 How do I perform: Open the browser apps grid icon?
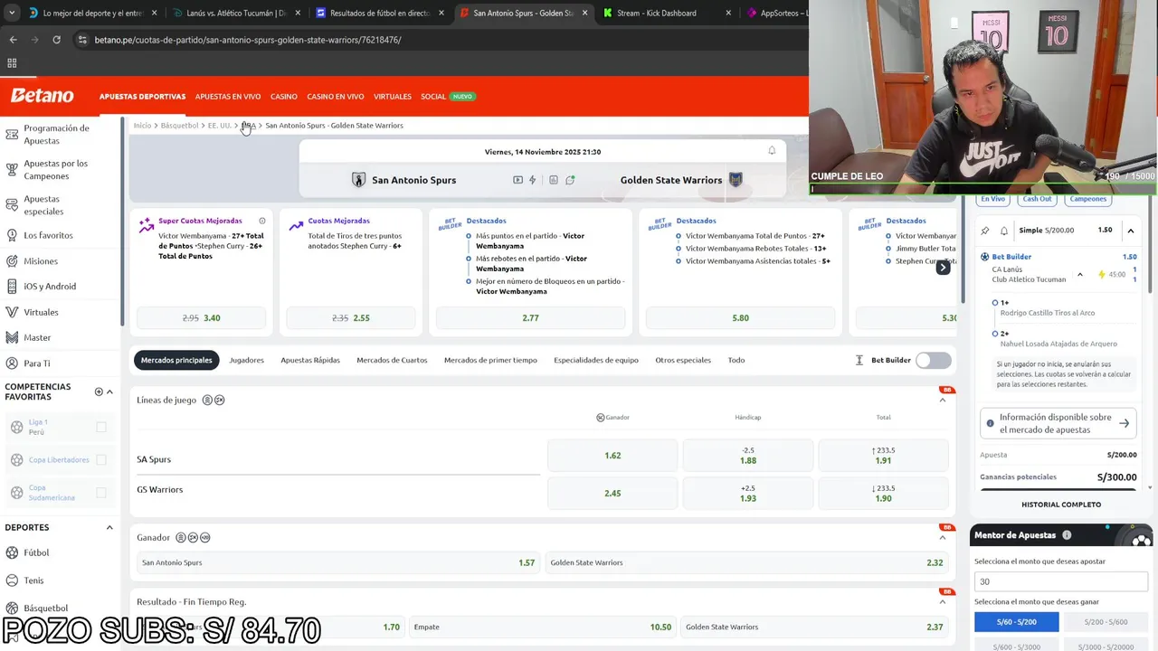pos(12,63)
